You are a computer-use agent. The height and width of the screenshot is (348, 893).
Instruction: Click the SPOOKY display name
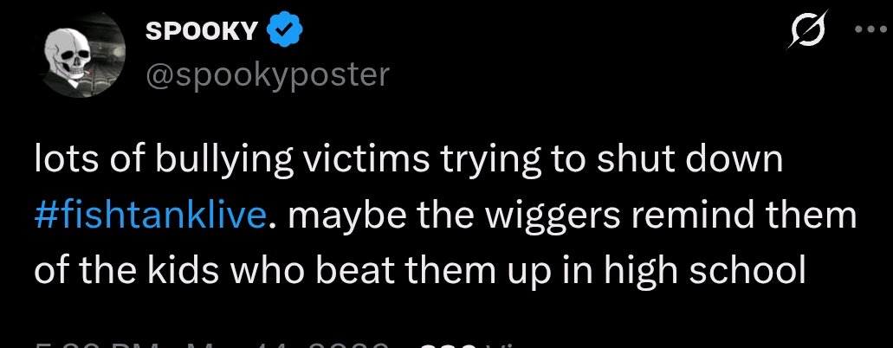point(202,31)
